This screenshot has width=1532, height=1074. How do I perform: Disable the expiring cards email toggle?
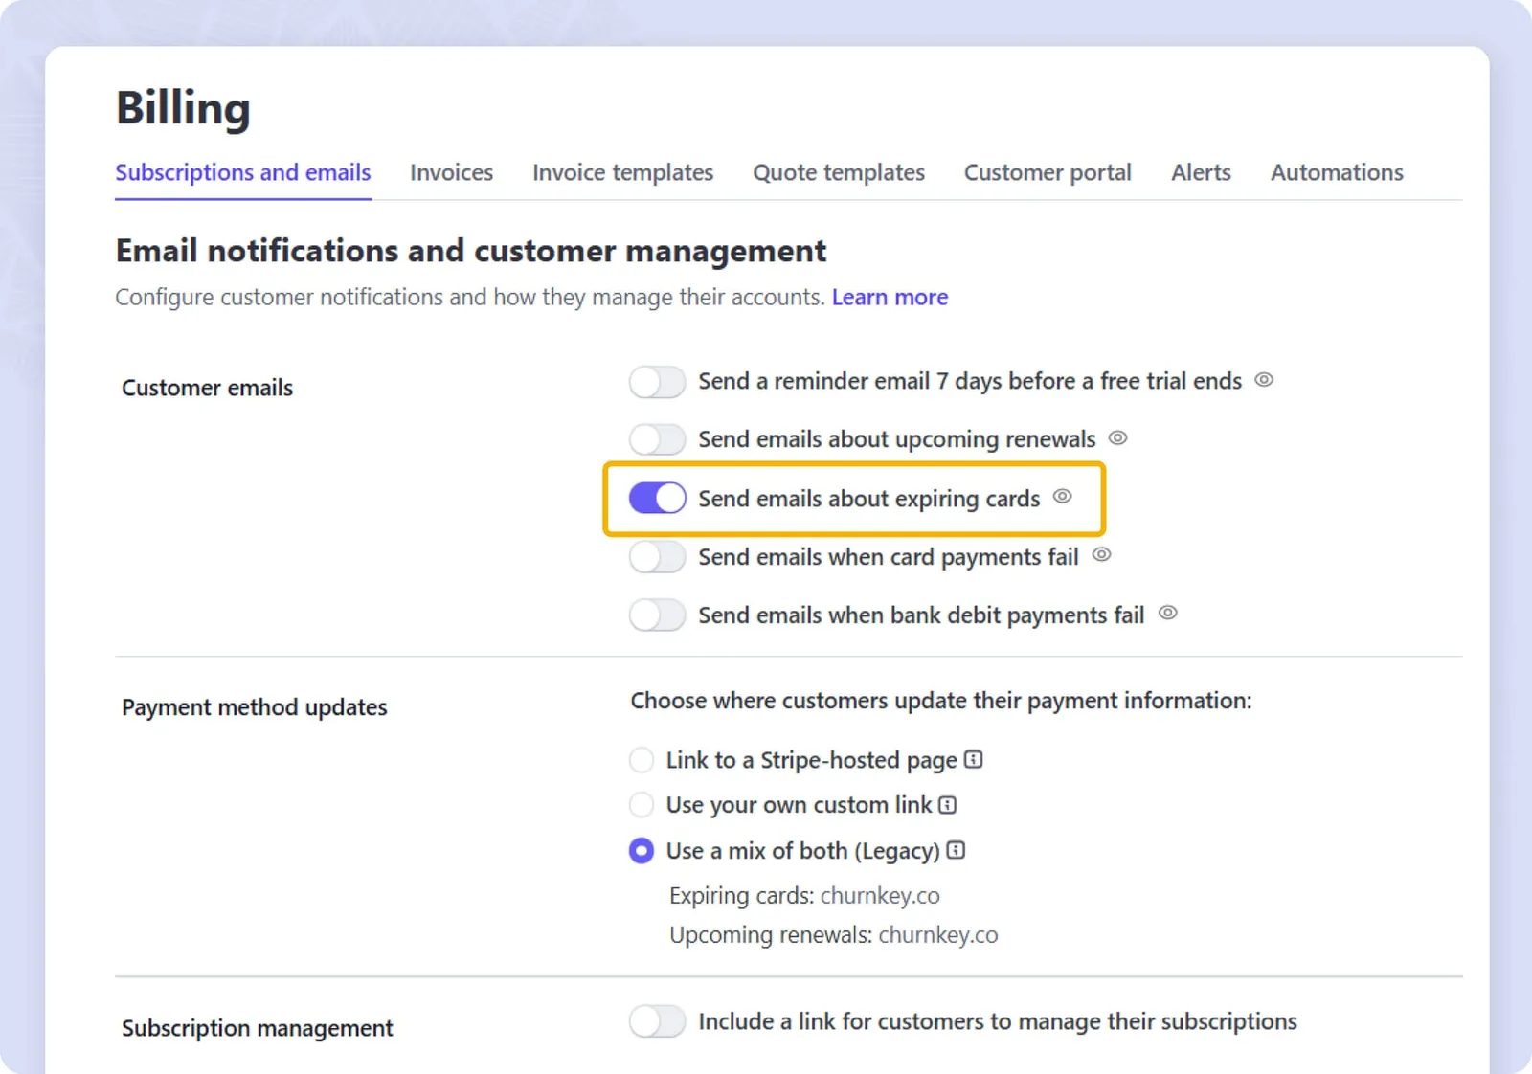click(658, 499)
